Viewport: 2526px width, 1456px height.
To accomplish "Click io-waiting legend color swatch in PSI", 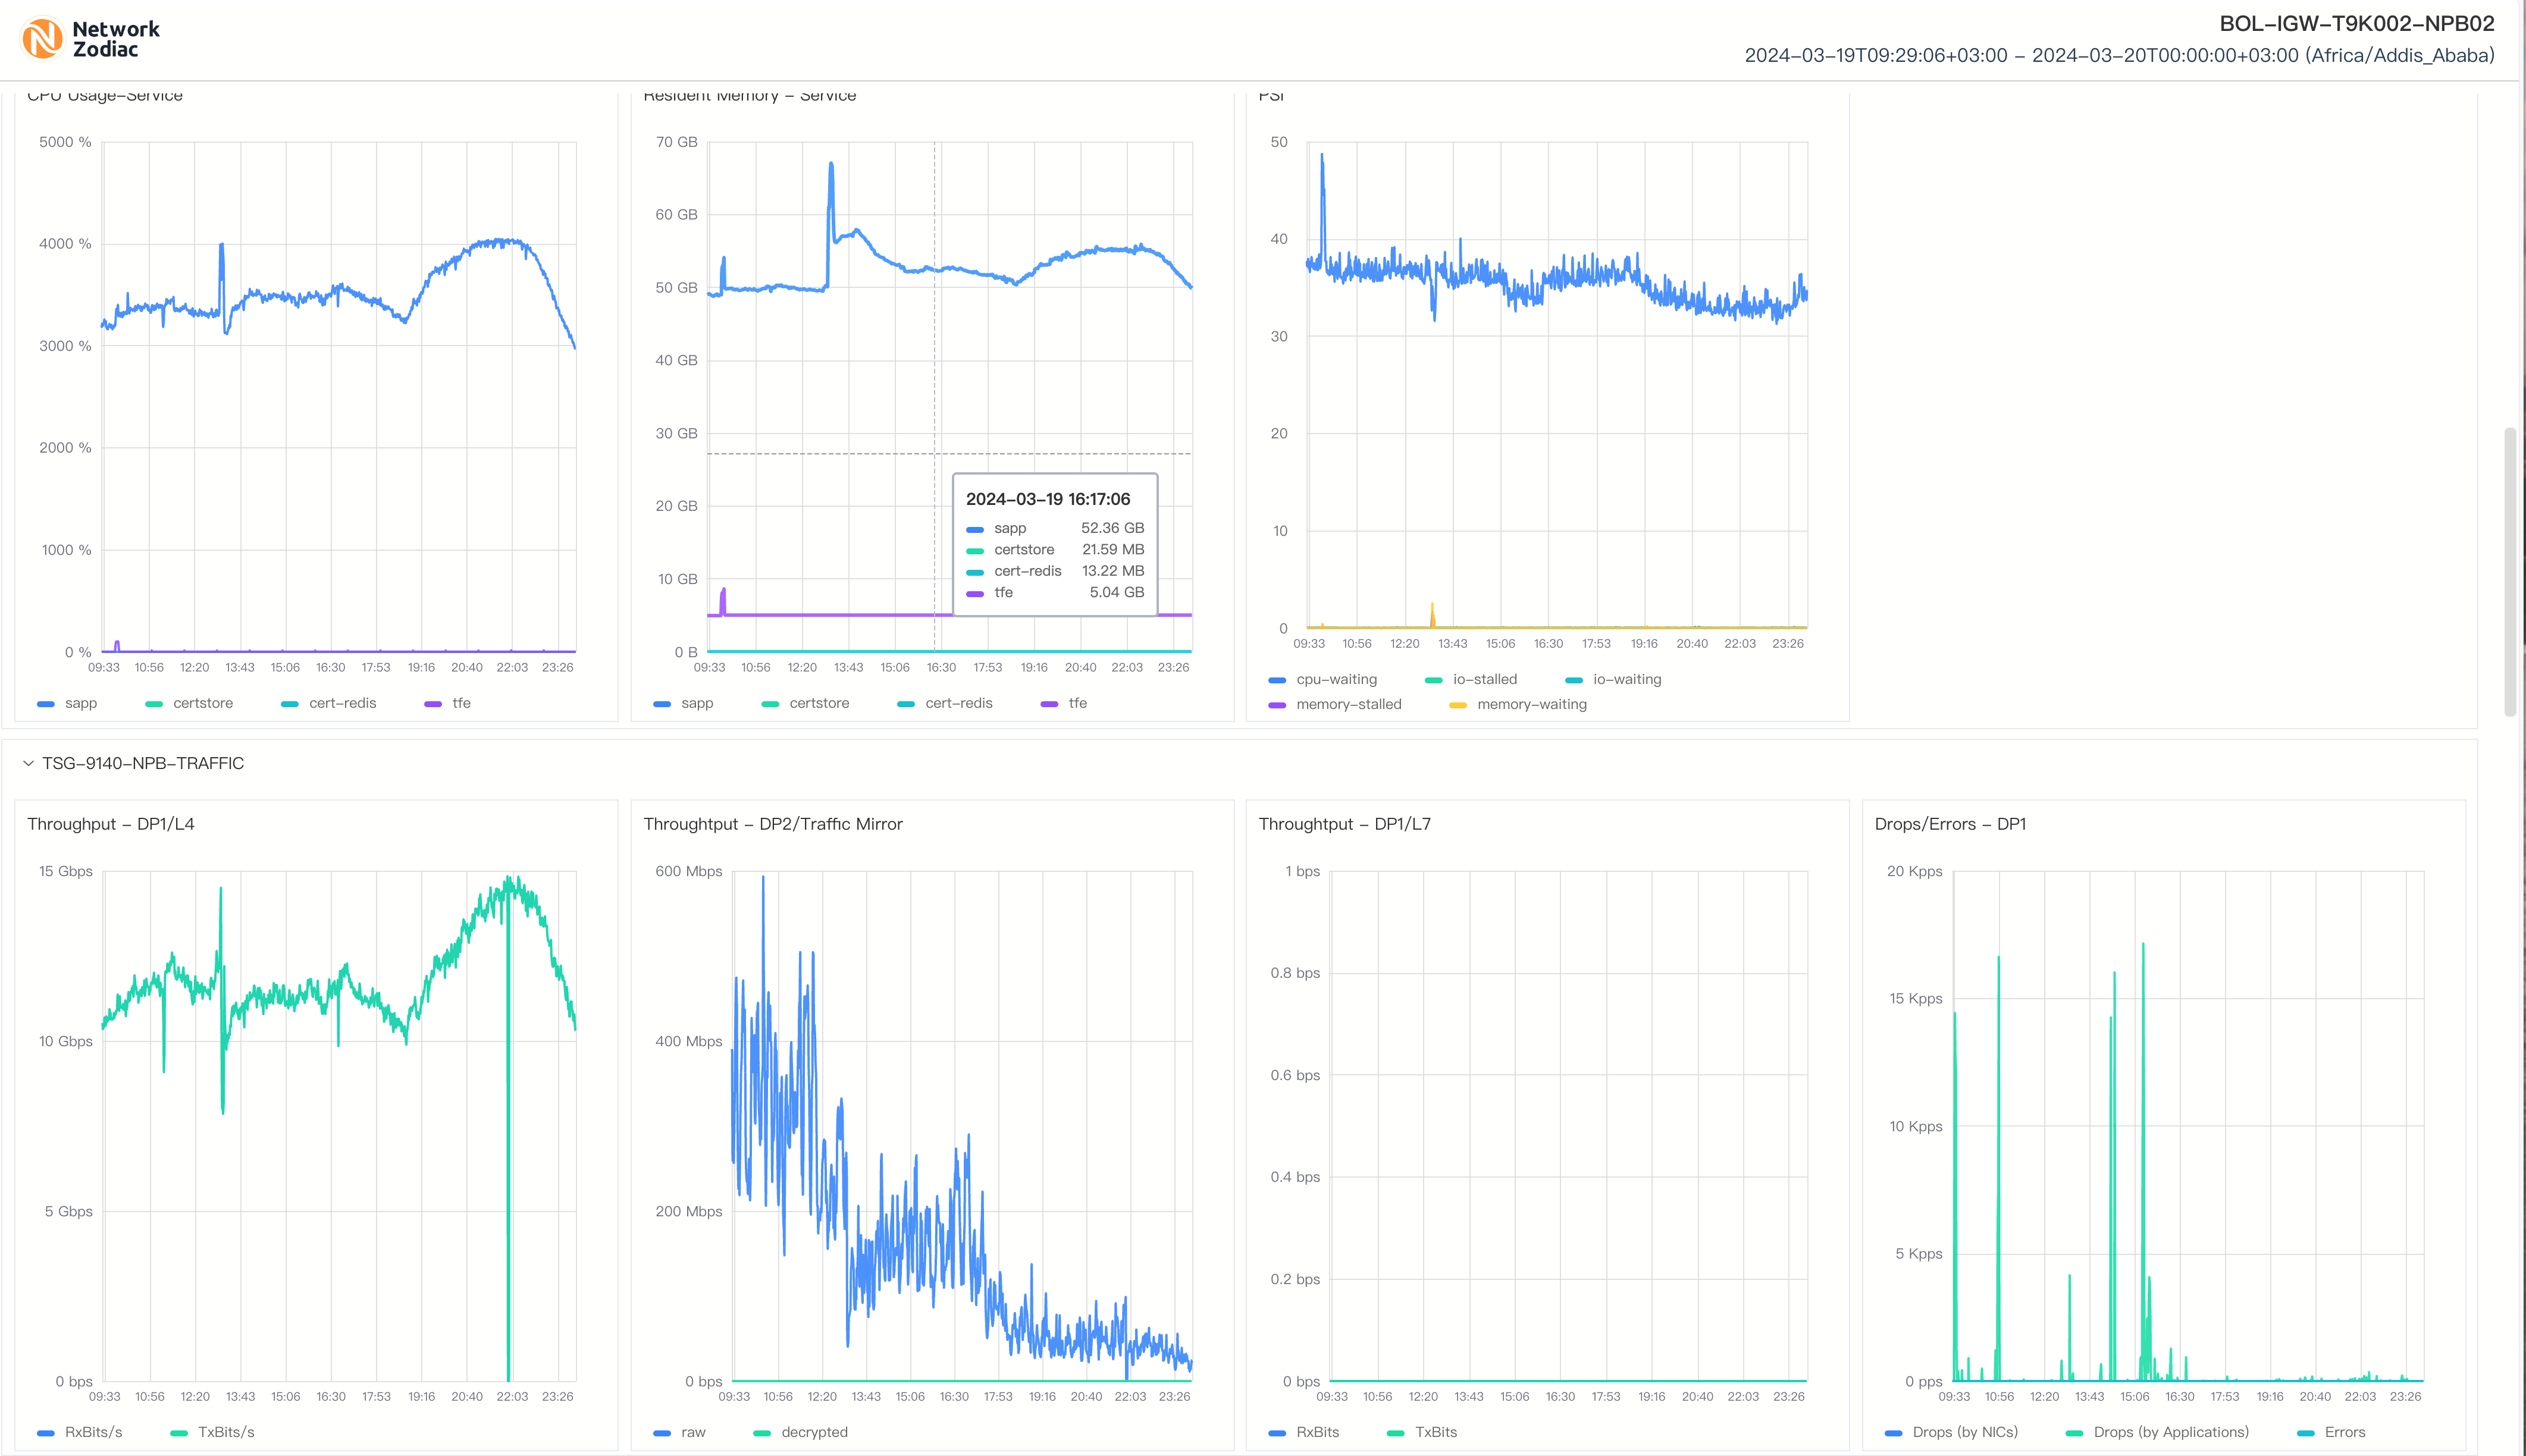I will point(1573,680).
